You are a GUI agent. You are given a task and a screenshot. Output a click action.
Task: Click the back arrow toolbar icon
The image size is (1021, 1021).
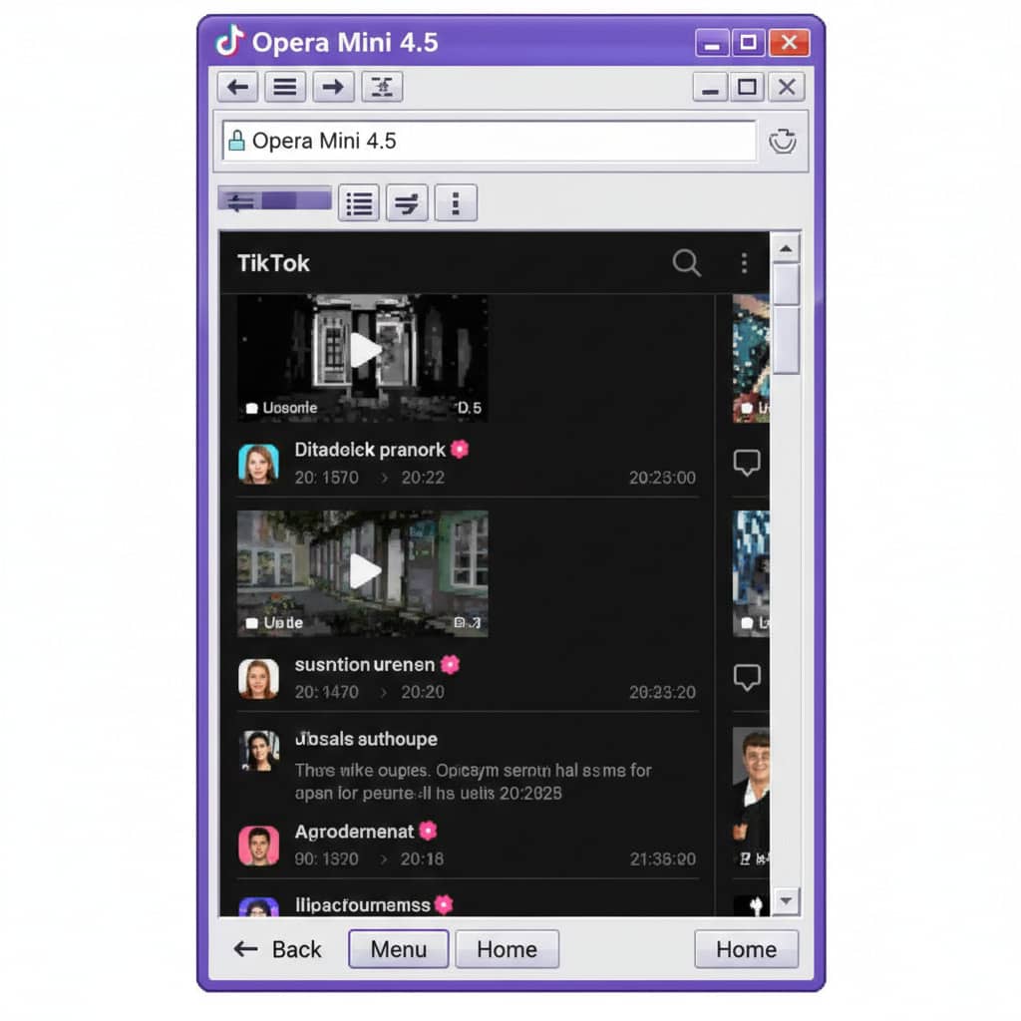coord(237,87)
